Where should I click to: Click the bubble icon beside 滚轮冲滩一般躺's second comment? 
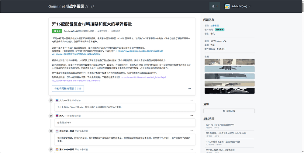[x=51, y=150]
